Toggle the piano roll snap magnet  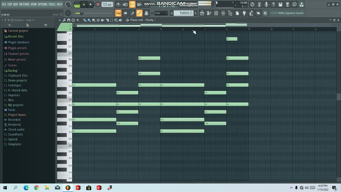(69, 20)
